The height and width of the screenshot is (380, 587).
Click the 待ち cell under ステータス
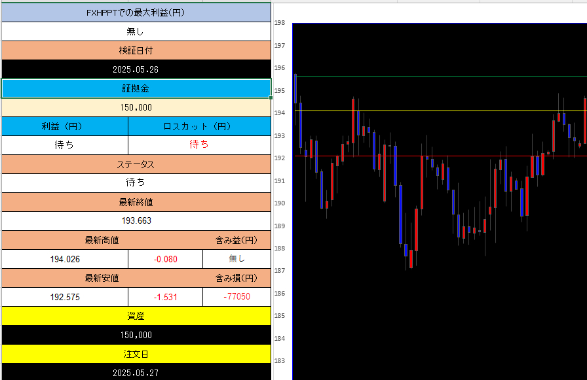[136, 183]
